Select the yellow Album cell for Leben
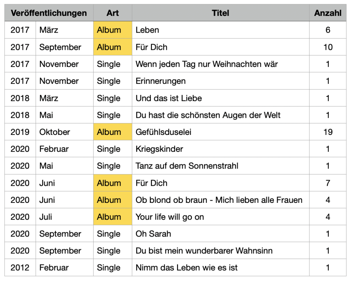 pyautogui.click(x=113, y=30)
